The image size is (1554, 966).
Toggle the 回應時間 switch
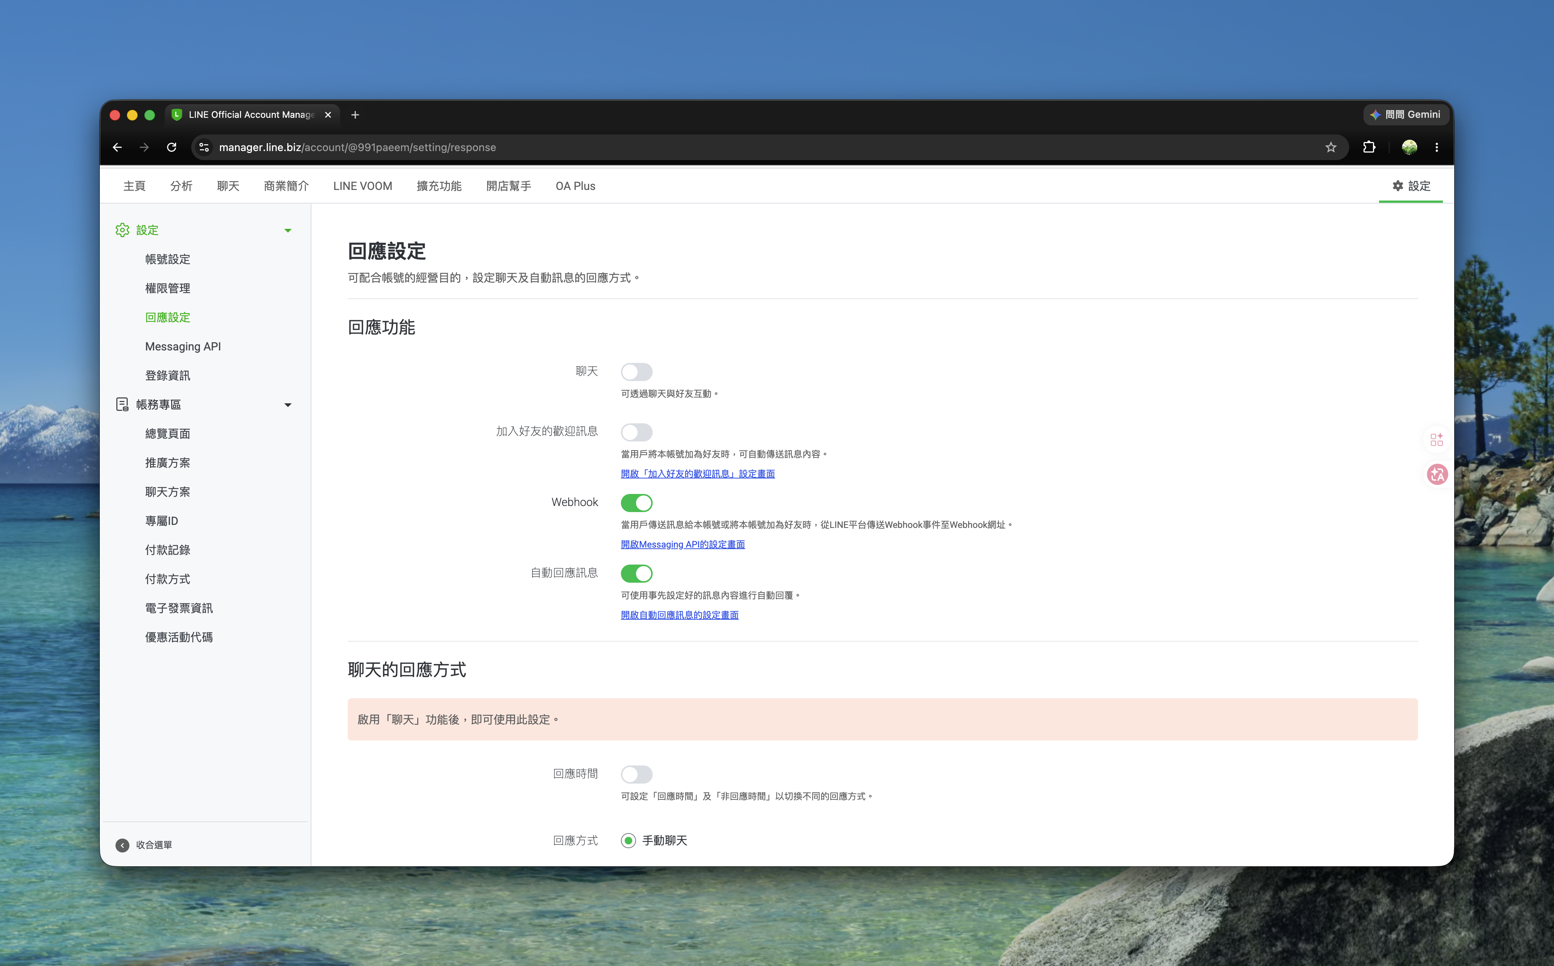point(637,774)
